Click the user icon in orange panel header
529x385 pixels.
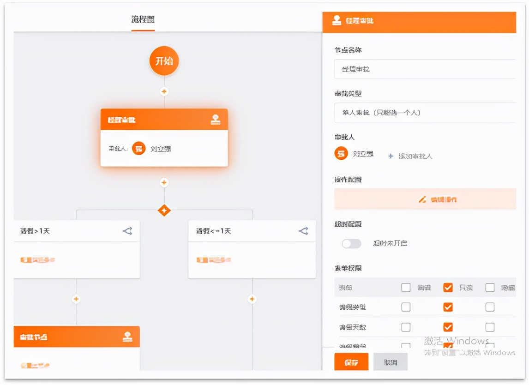point(337,21)
